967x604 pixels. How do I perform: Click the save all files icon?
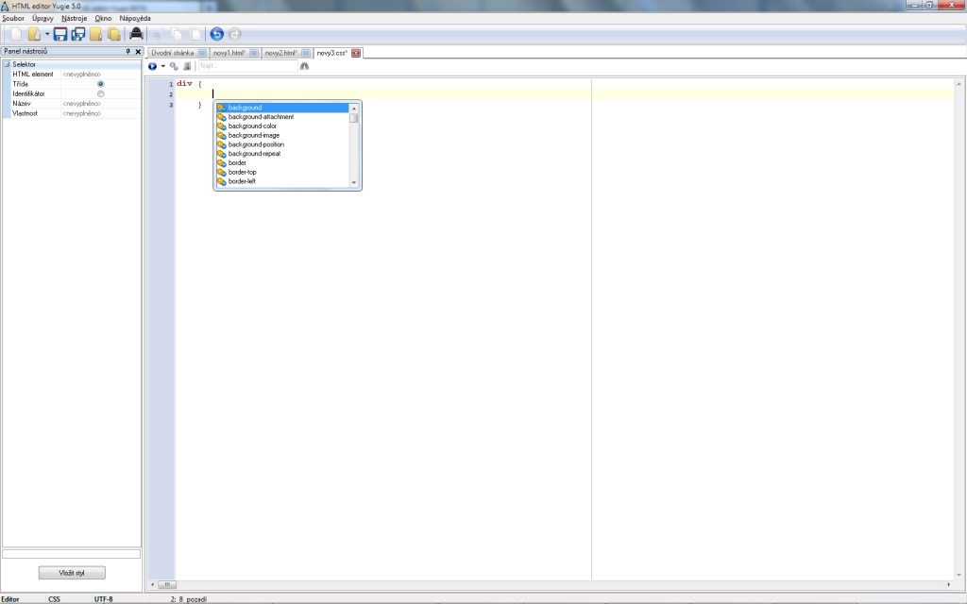77,35
